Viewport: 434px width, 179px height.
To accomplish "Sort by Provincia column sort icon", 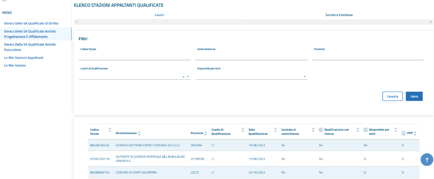I will 206,133.
